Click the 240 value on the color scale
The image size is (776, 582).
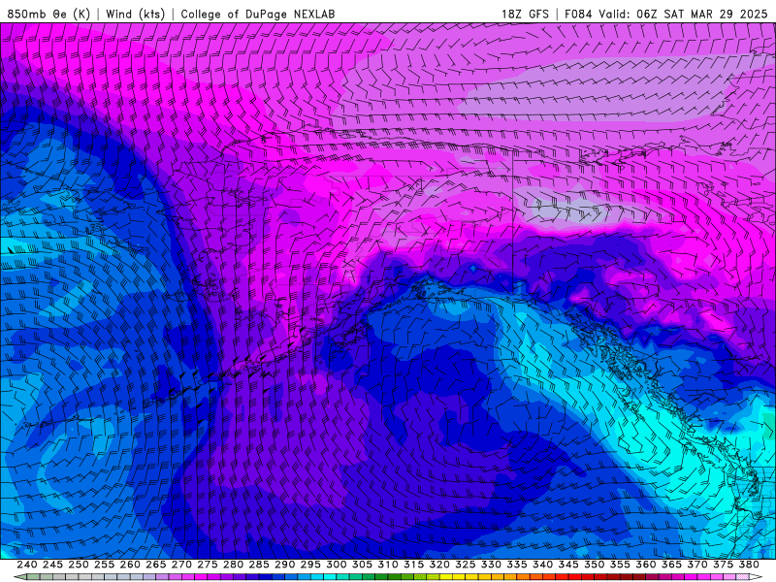[x=27, y=565]
